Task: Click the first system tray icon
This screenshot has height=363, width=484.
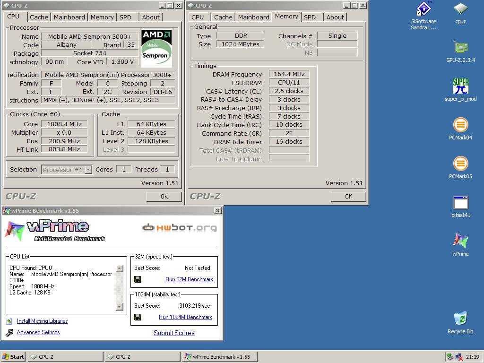Action: (450, 357)
